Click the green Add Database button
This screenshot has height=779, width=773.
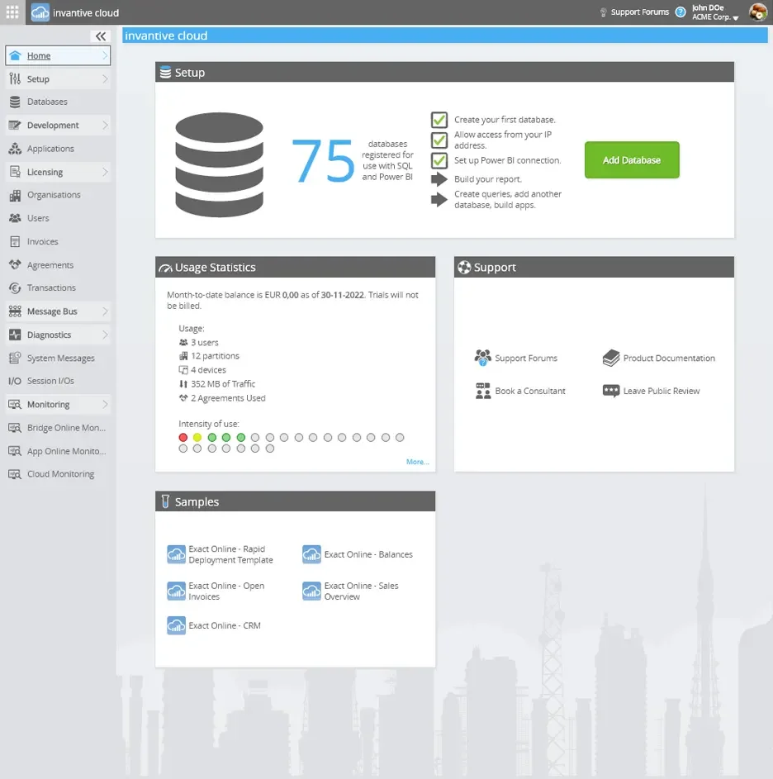click(632, 160)
